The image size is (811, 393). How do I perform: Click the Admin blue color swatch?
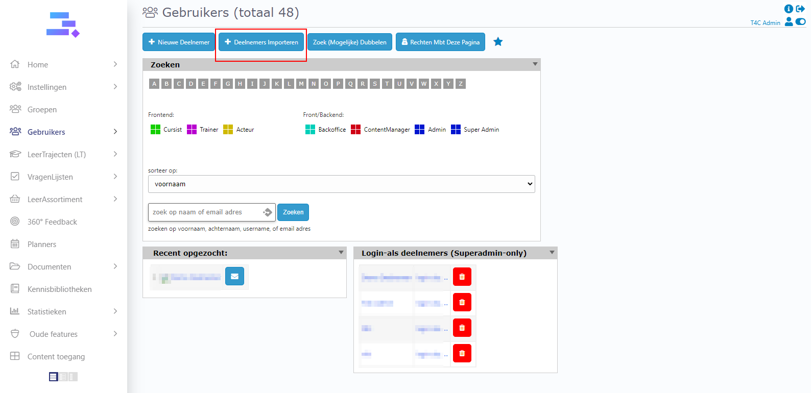419,130
